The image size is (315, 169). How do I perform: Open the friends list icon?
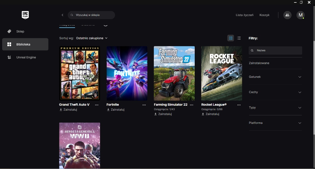pyautogui.click(x=287, y=15)
